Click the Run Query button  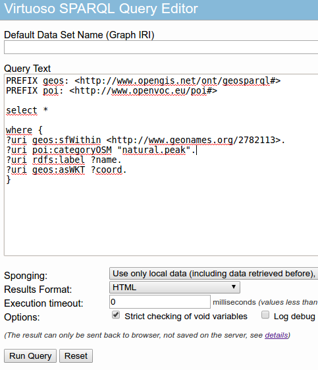coord(30,356)
